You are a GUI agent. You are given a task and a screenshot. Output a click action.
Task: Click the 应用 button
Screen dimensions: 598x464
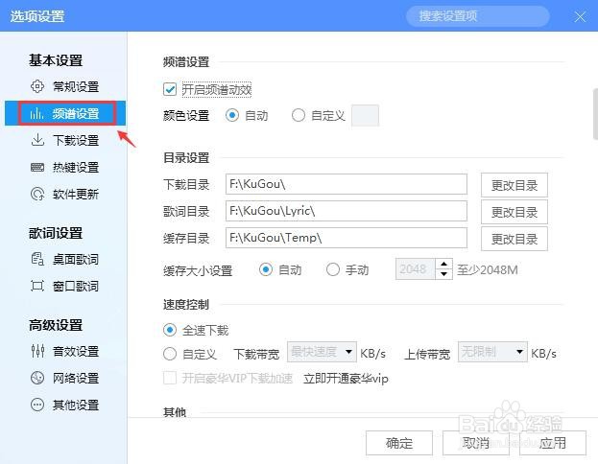click(x=553, y=443)
